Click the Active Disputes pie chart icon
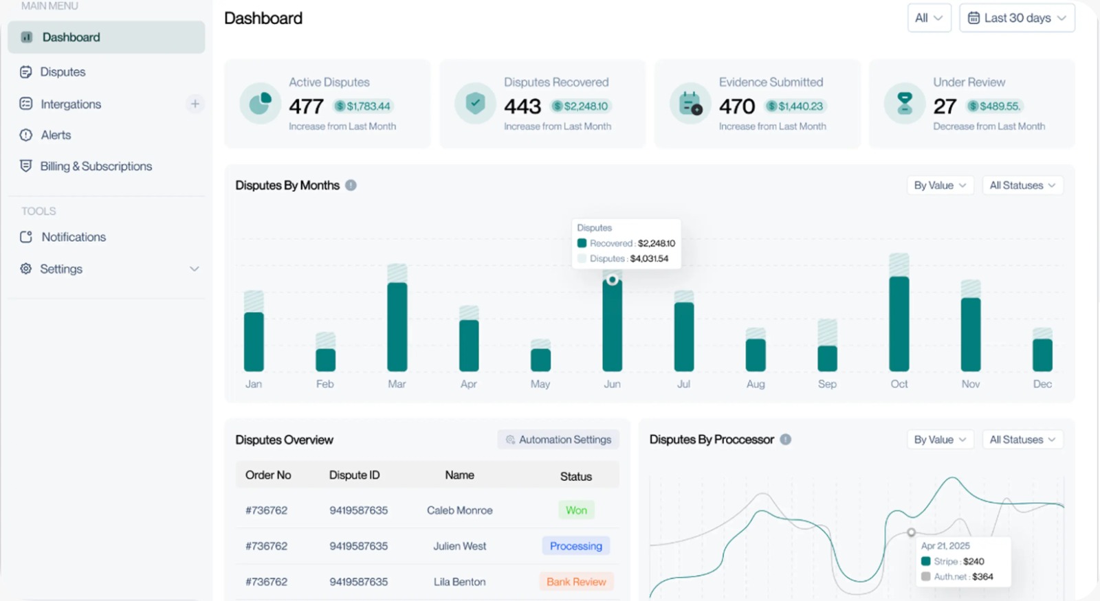 tap(260, 104)
